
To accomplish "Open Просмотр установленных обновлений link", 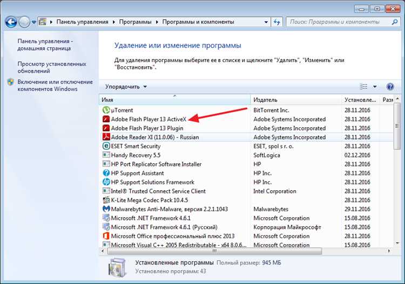I will (x=51, y=67).
